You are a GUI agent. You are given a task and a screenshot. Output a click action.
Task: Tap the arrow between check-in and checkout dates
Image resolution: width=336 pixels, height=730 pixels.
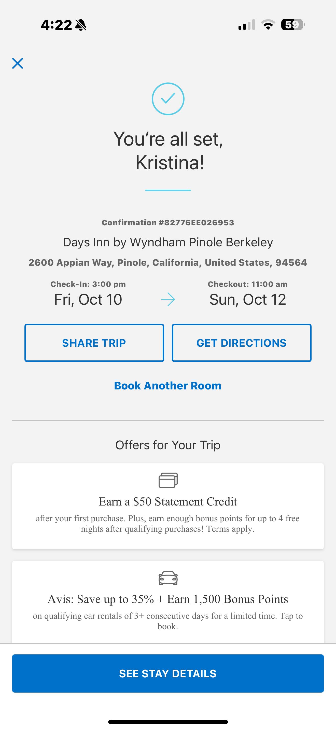pos(168,300)
